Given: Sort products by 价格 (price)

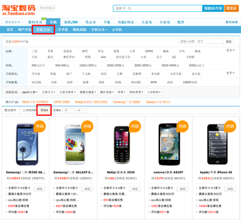Looking at the screenshot, I should (x=57, y=110).
